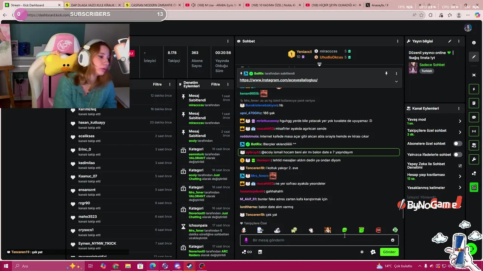The image size is (483, 271).
Task: Toggle Yalnızca ifadelerle sohbet switch
Action: 458,154
